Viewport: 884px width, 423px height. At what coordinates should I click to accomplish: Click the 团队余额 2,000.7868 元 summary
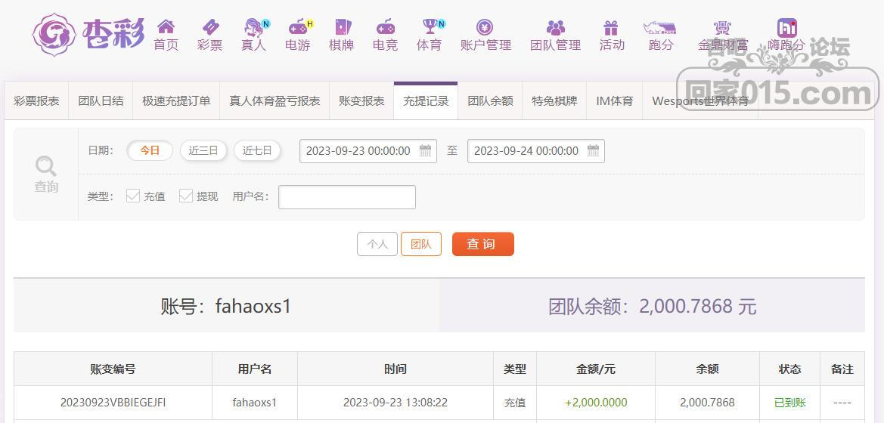[x=653, y=307]
